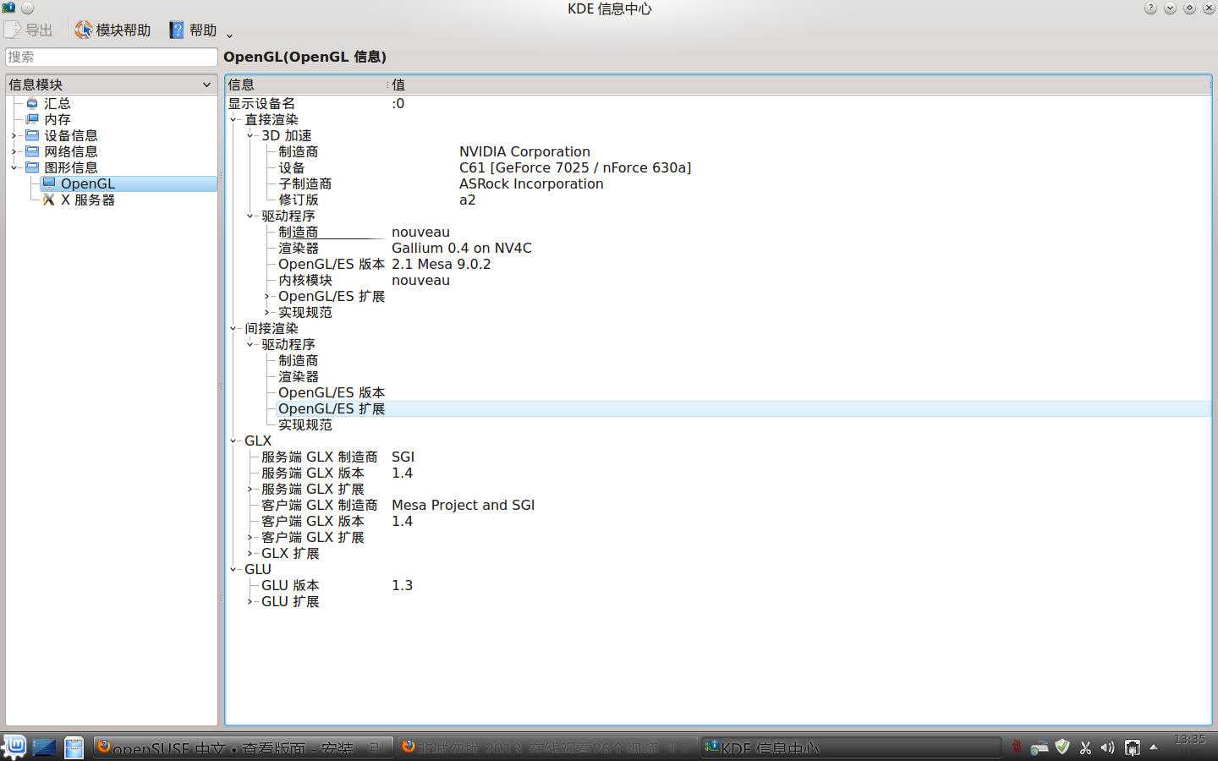1218x761 pixels.
Task: Collapse the GLU node
Action: point(233,569)
